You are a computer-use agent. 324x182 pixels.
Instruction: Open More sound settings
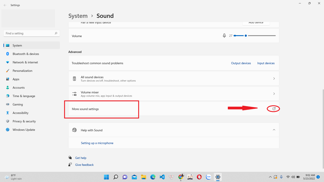click(174, 109)
